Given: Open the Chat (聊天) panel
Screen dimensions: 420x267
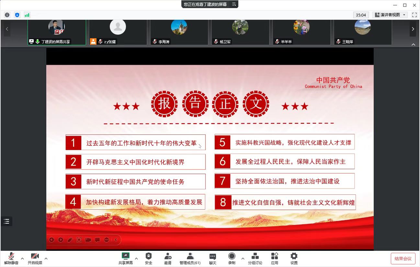Looking at the screenshot, I should 212,258.
